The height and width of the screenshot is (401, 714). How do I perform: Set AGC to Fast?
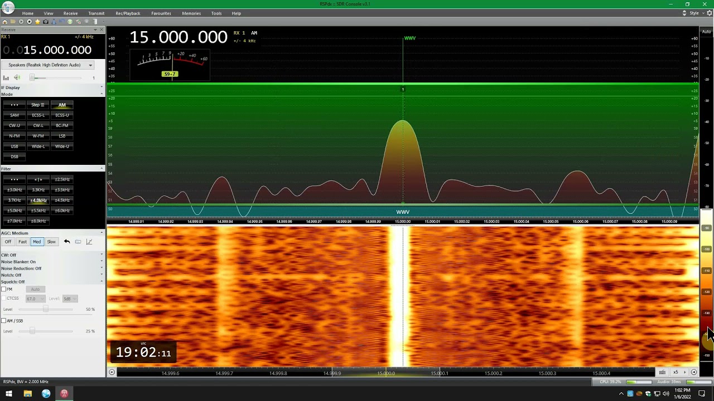[x=22, y=242]
